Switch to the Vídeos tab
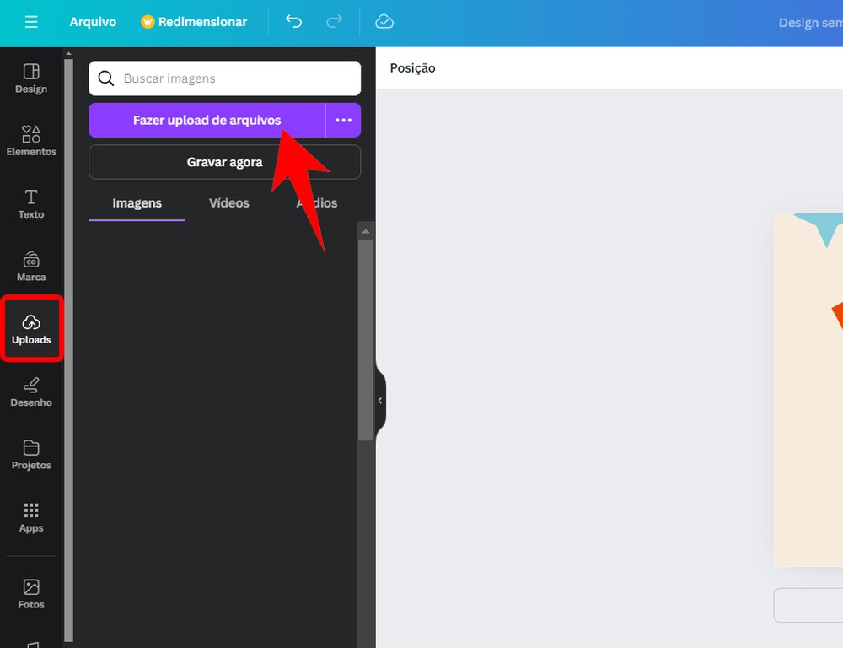 [x=228, y=202]
